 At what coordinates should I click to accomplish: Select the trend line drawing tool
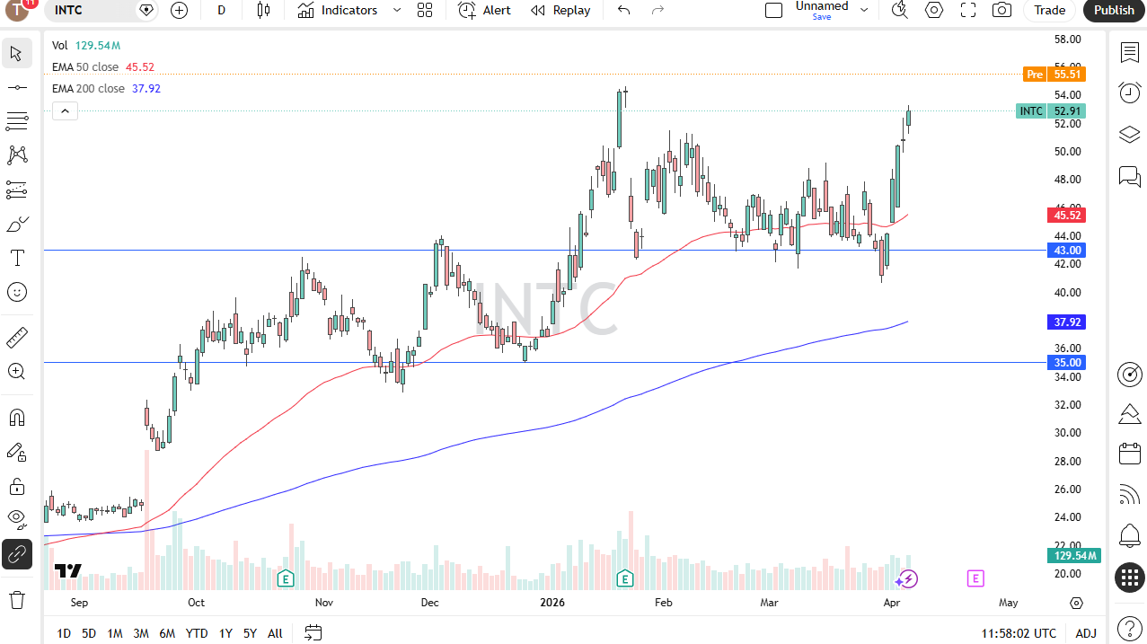point(17,87)
